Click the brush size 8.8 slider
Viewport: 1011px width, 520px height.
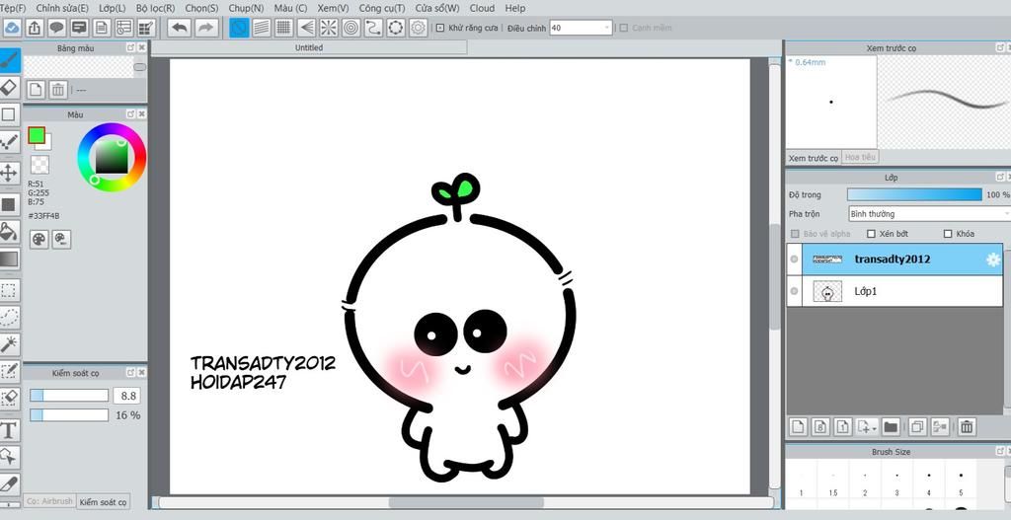(x=69, y=395)
